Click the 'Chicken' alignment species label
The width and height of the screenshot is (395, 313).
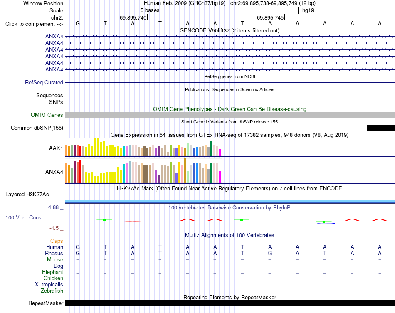[x=53, y=278]
